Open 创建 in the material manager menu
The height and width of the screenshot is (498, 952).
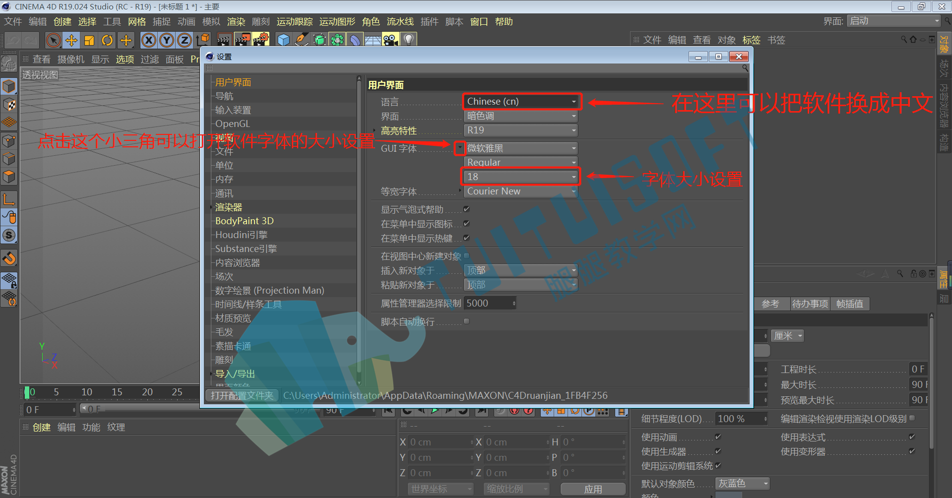coord(42,427)
